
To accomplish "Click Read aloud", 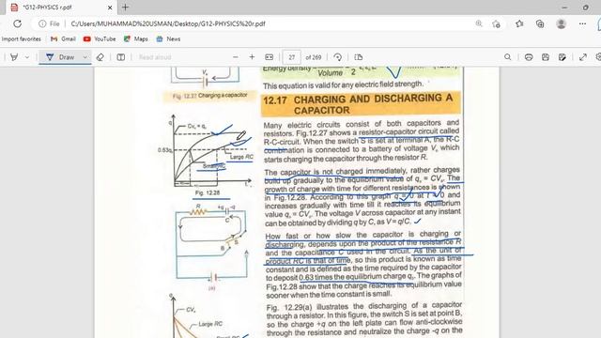I will coord(155,57).
